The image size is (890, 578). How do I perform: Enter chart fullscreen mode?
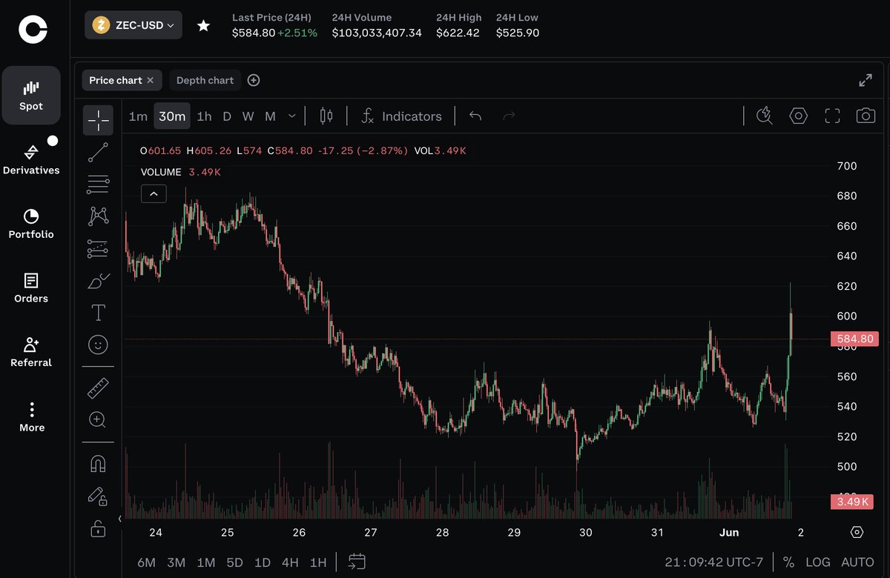[x=832, y=116]
